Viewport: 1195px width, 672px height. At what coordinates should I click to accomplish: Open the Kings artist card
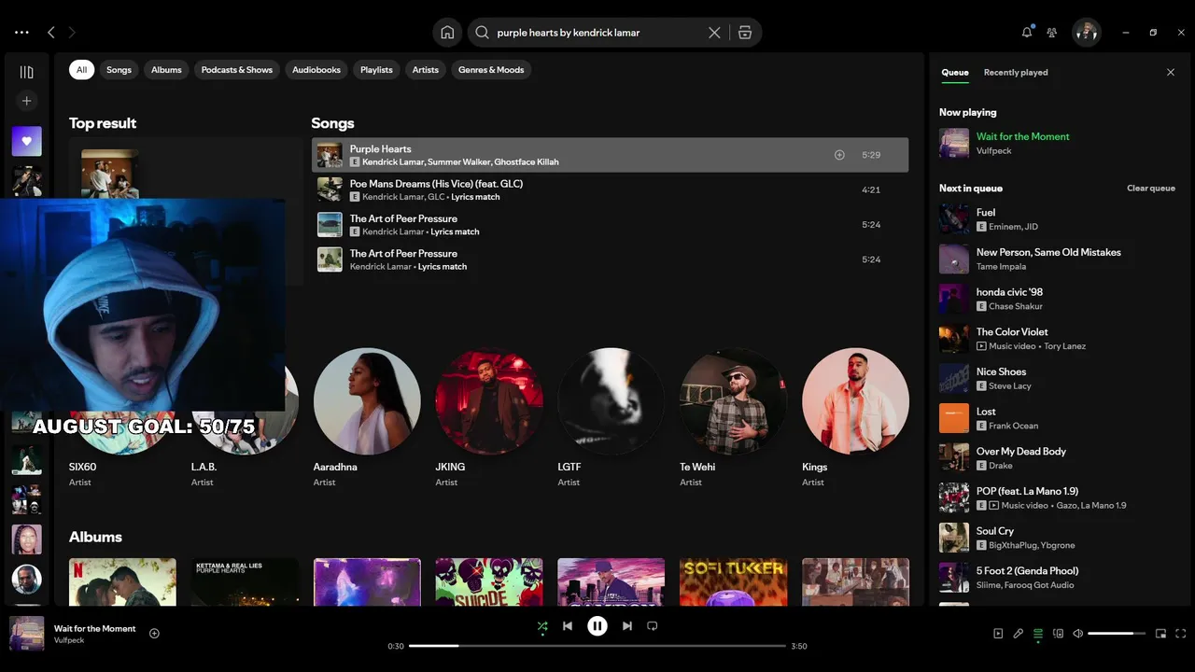(x=855, y=417)
